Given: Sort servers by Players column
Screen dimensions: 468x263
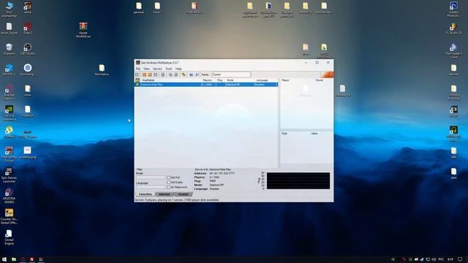Looking at the screenshot, I should 208,80.
